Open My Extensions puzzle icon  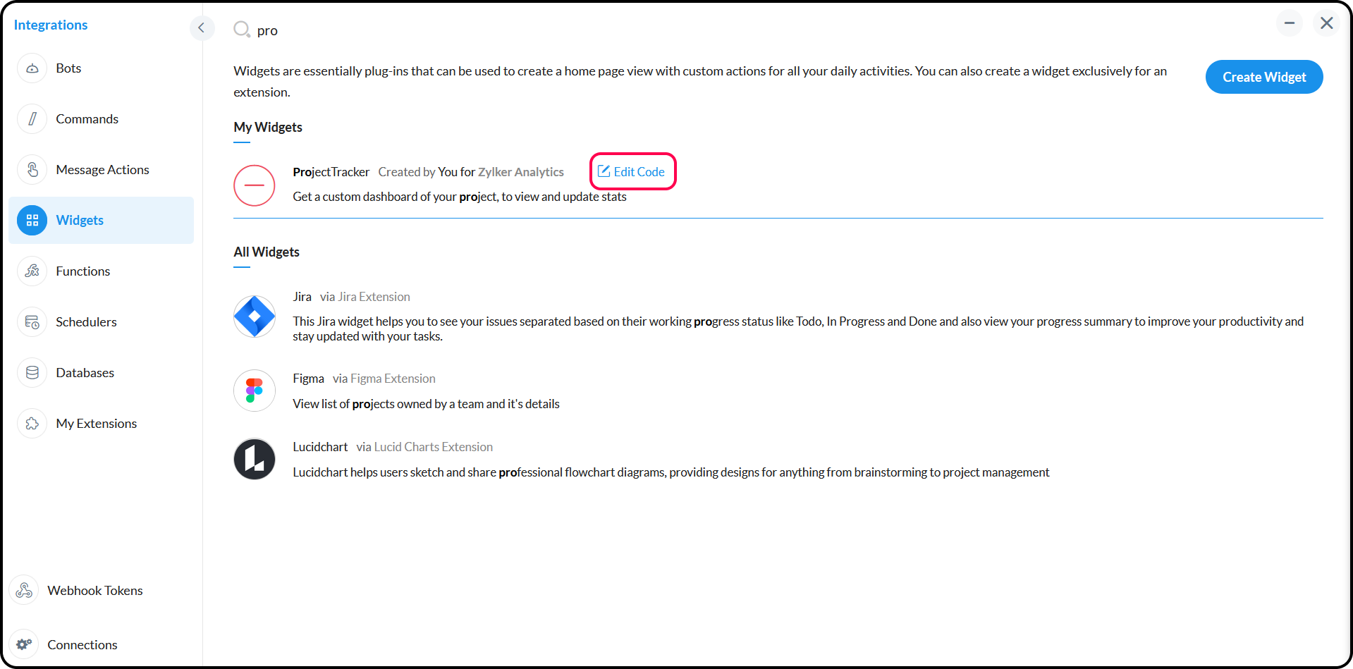(x=32, y=424)
